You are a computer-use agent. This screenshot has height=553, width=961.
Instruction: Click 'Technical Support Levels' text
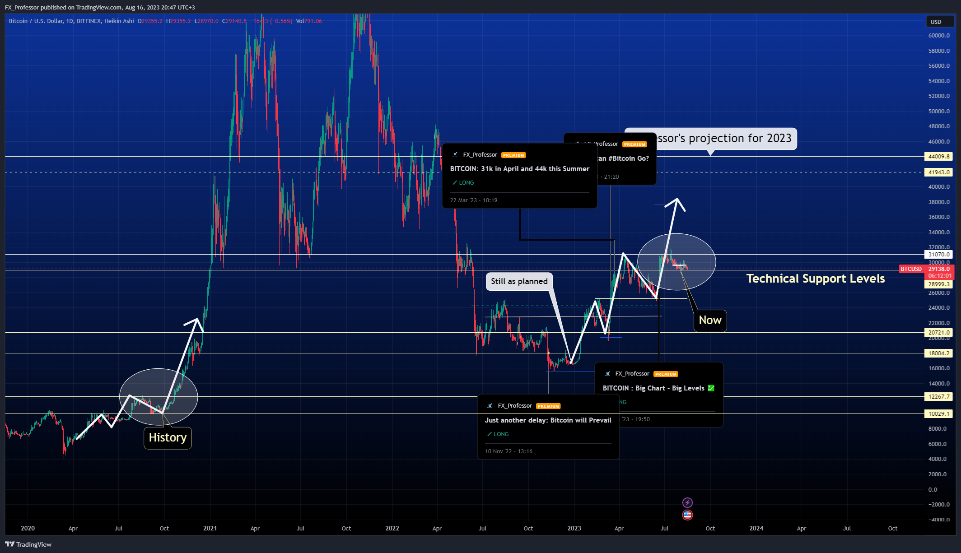[816, 279]
